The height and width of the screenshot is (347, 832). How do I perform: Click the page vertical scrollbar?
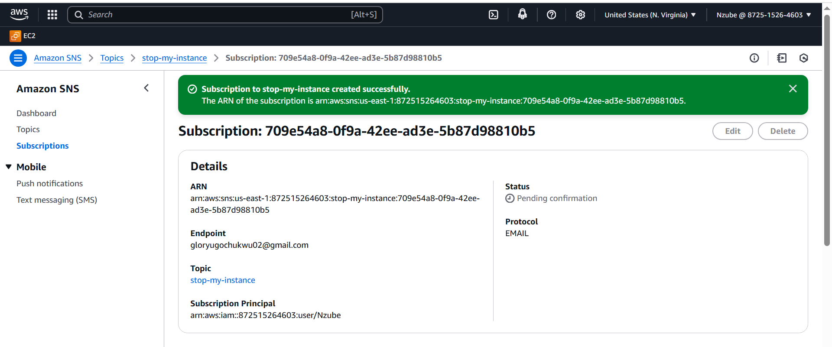coord(827,130)
